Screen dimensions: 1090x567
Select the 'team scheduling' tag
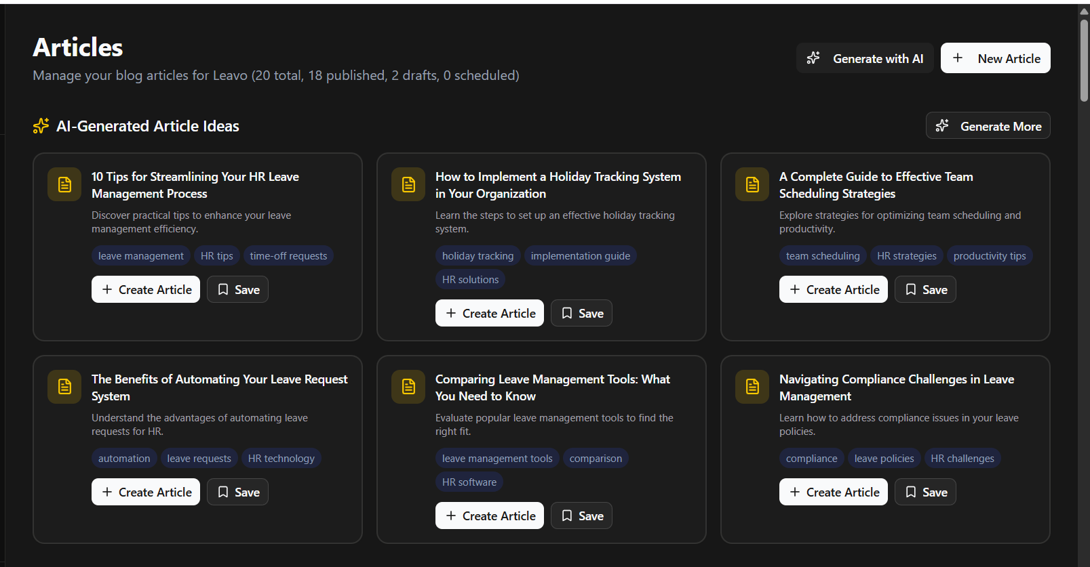click(823, 255)
